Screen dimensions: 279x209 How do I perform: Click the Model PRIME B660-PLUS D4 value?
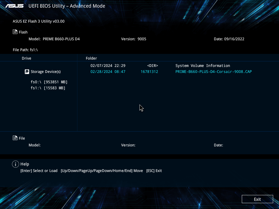(61, 39)
